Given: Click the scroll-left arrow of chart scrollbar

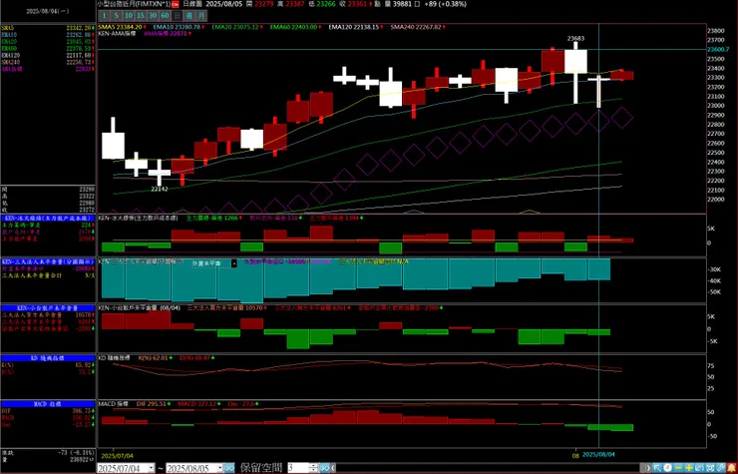Looking at the screenshot, I should [x=333, y=468].
